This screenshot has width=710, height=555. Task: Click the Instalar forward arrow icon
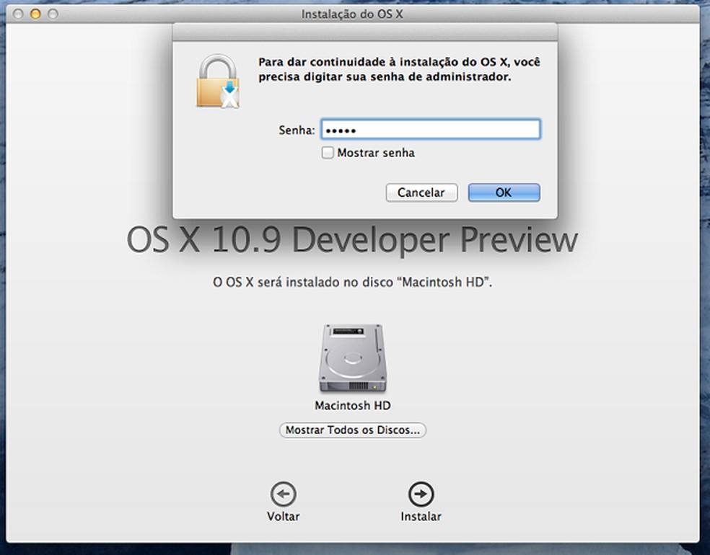(x=421, y=494)
